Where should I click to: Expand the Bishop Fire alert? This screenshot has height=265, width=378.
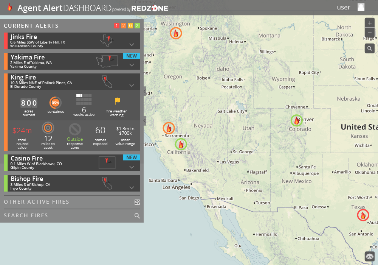click(132, 187)
